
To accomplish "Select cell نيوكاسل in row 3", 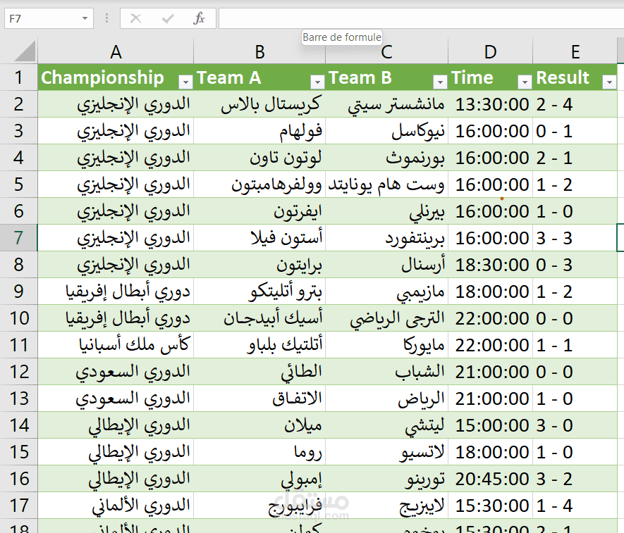I will (386, 131).
